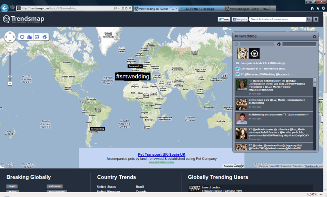The width and height of the screenshot is (327, 197).
Task: Click the magnifier icon in address bar
Action: [115, 8]
